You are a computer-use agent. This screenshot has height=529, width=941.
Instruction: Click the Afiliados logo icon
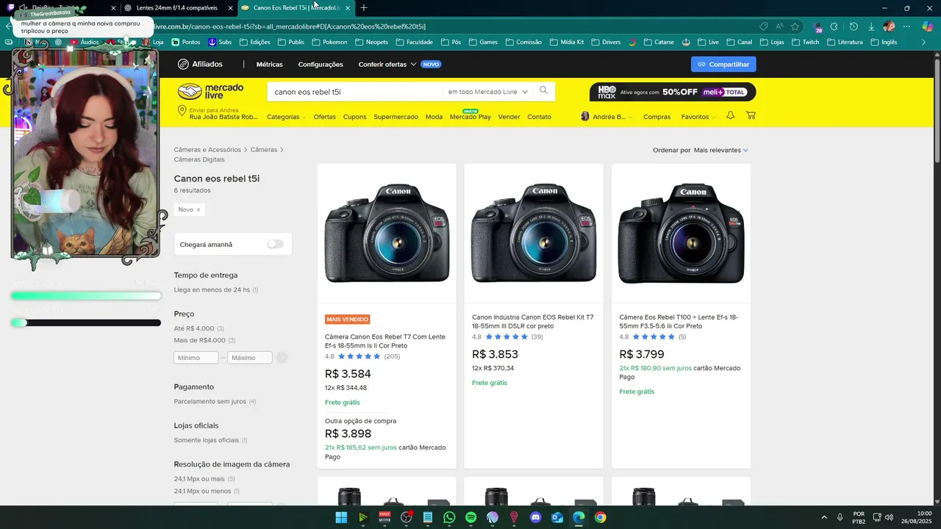(183, 64)
